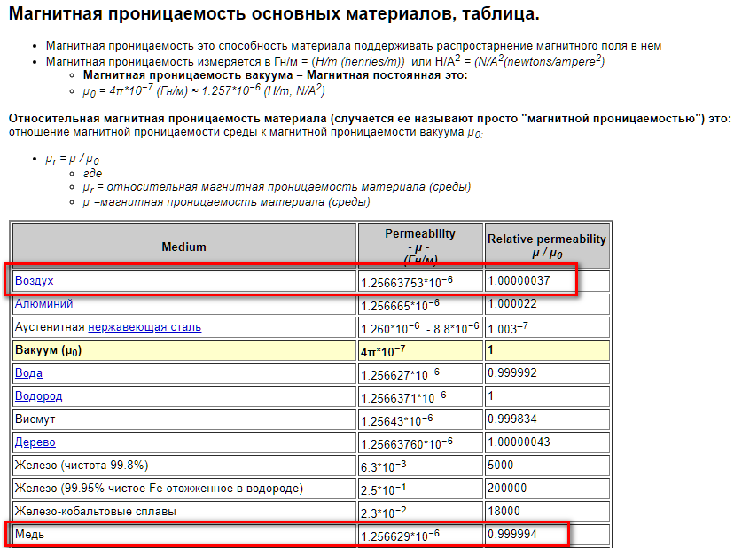Click the permeability 1.256629*10−6 cell
This screenshot has height=548, width=734.
(420, 535)
